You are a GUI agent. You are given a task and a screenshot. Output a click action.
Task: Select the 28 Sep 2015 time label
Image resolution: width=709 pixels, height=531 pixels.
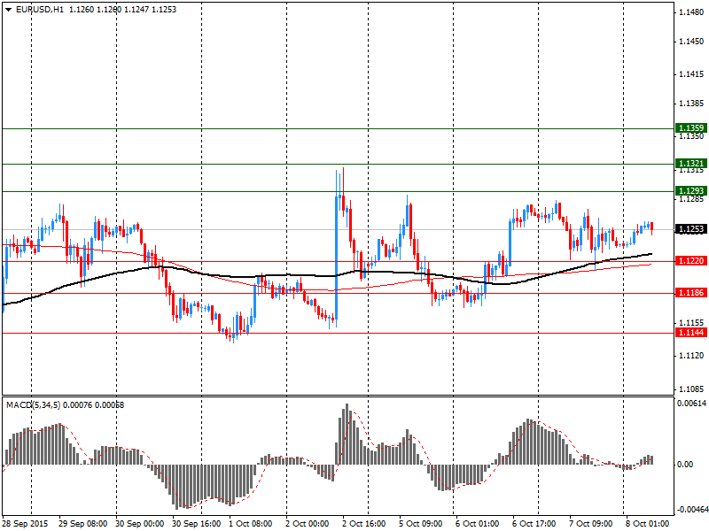click(x=26, y=524)
